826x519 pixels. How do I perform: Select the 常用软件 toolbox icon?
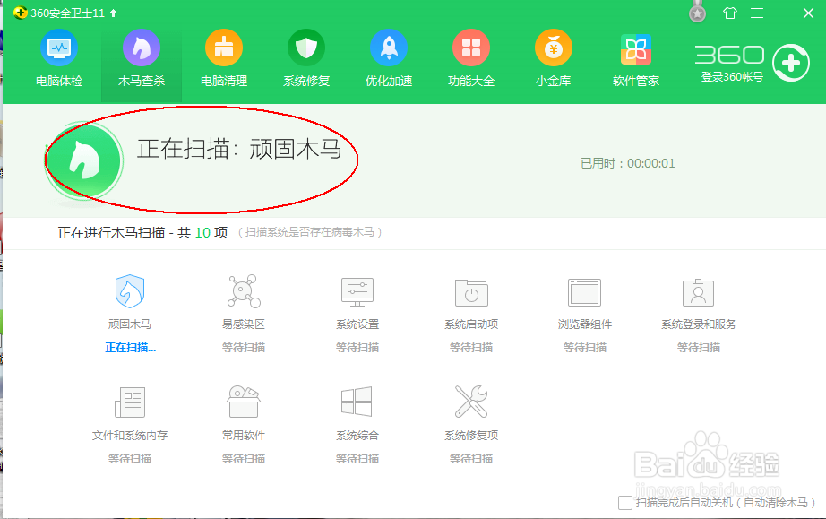[x=244, y=402]
